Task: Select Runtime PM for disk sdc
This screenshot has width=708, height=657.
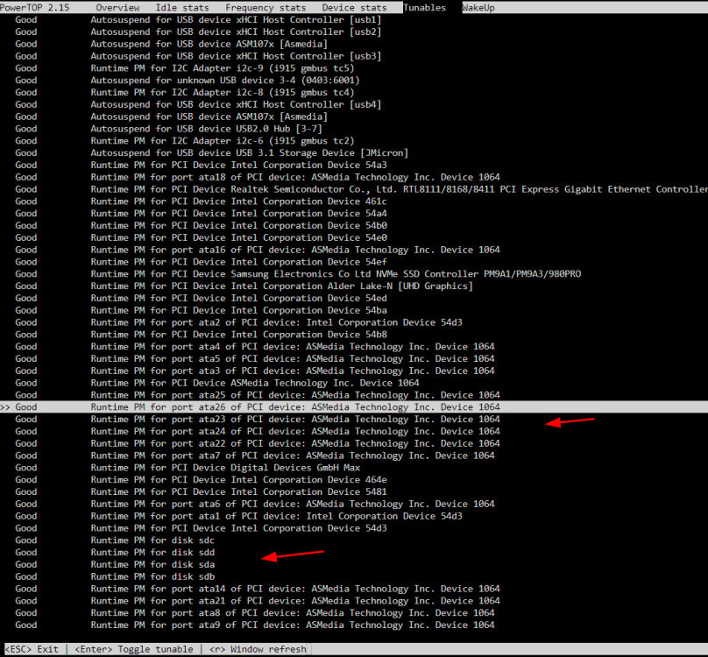Action: coord(354,540)
